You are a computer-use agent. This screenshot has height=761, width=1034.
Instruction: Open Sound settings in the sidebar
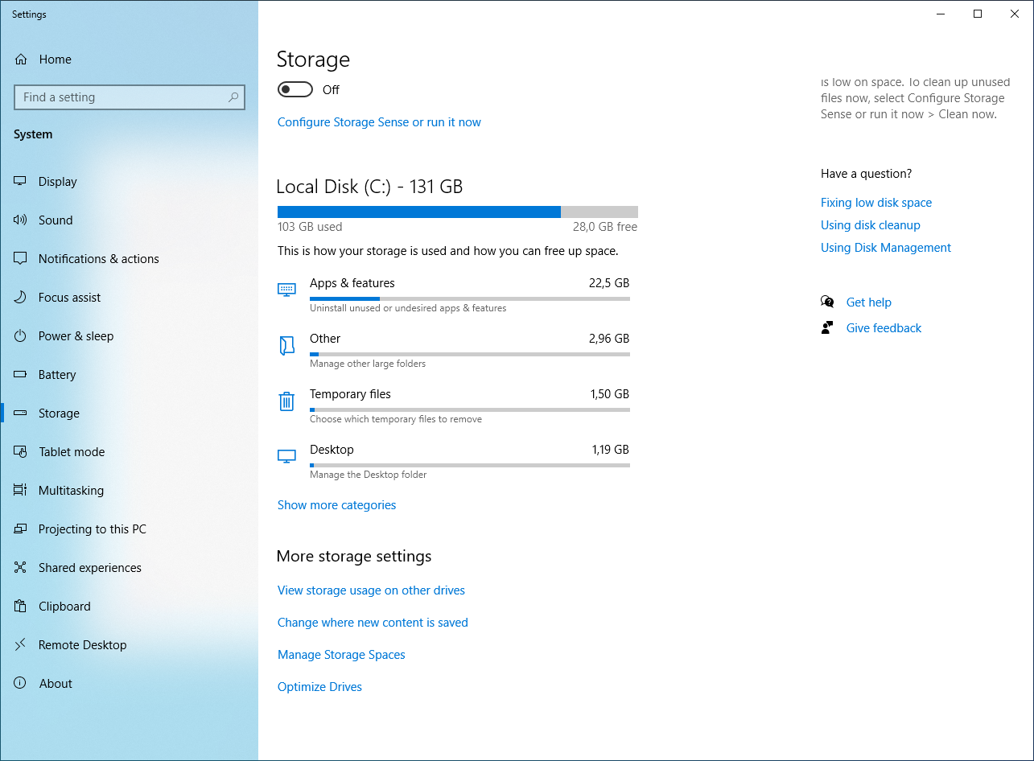(56, 220)
